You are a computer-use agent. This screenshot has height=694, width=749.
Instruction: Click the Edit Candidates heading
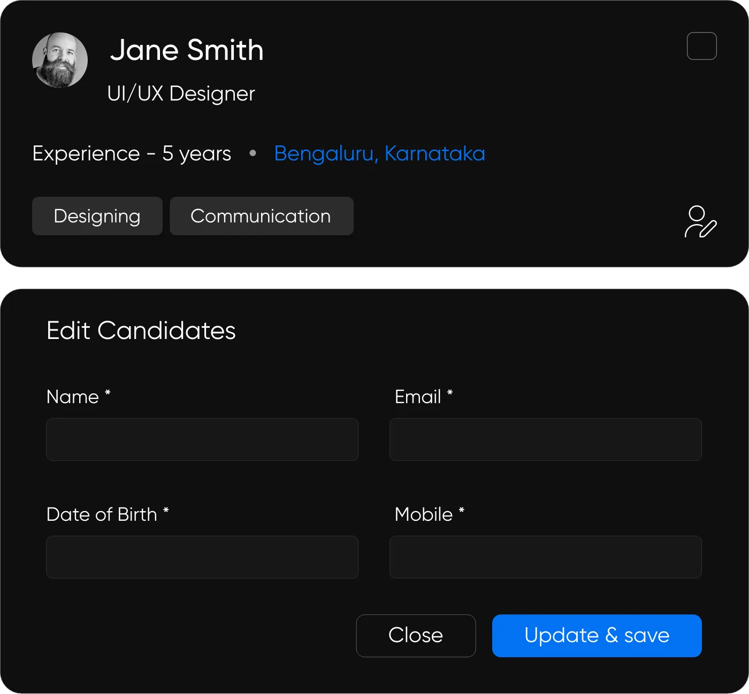click(x=141, y=330)
